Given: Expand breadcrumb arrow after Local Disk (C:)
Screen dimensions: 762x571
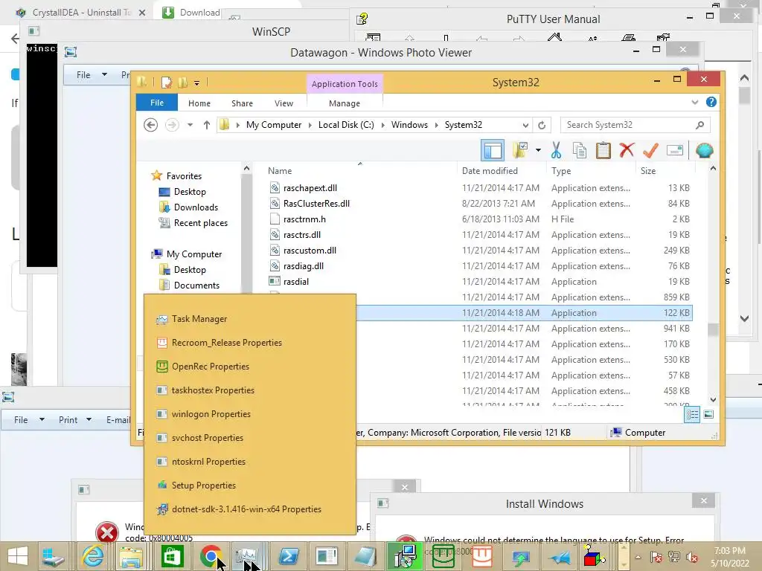Looking at the screenshot, I should 382,125.
